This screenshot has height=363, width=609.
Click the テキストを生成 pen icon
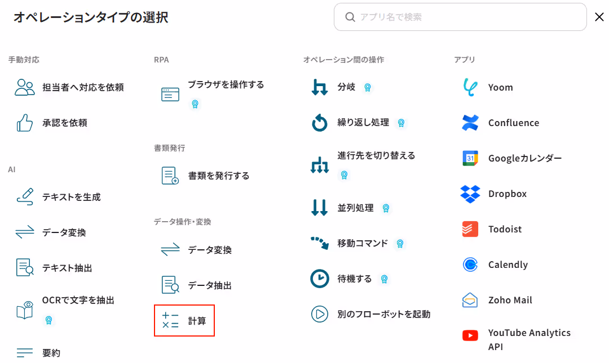[25, 196]
